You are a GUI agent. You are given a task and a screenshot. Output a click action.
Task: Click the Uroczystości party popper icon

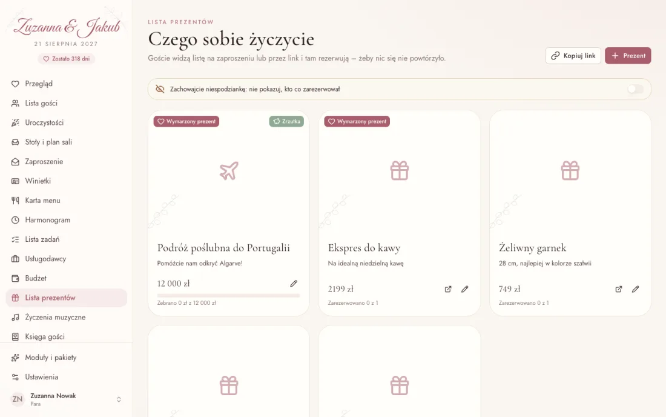[15, 123]
